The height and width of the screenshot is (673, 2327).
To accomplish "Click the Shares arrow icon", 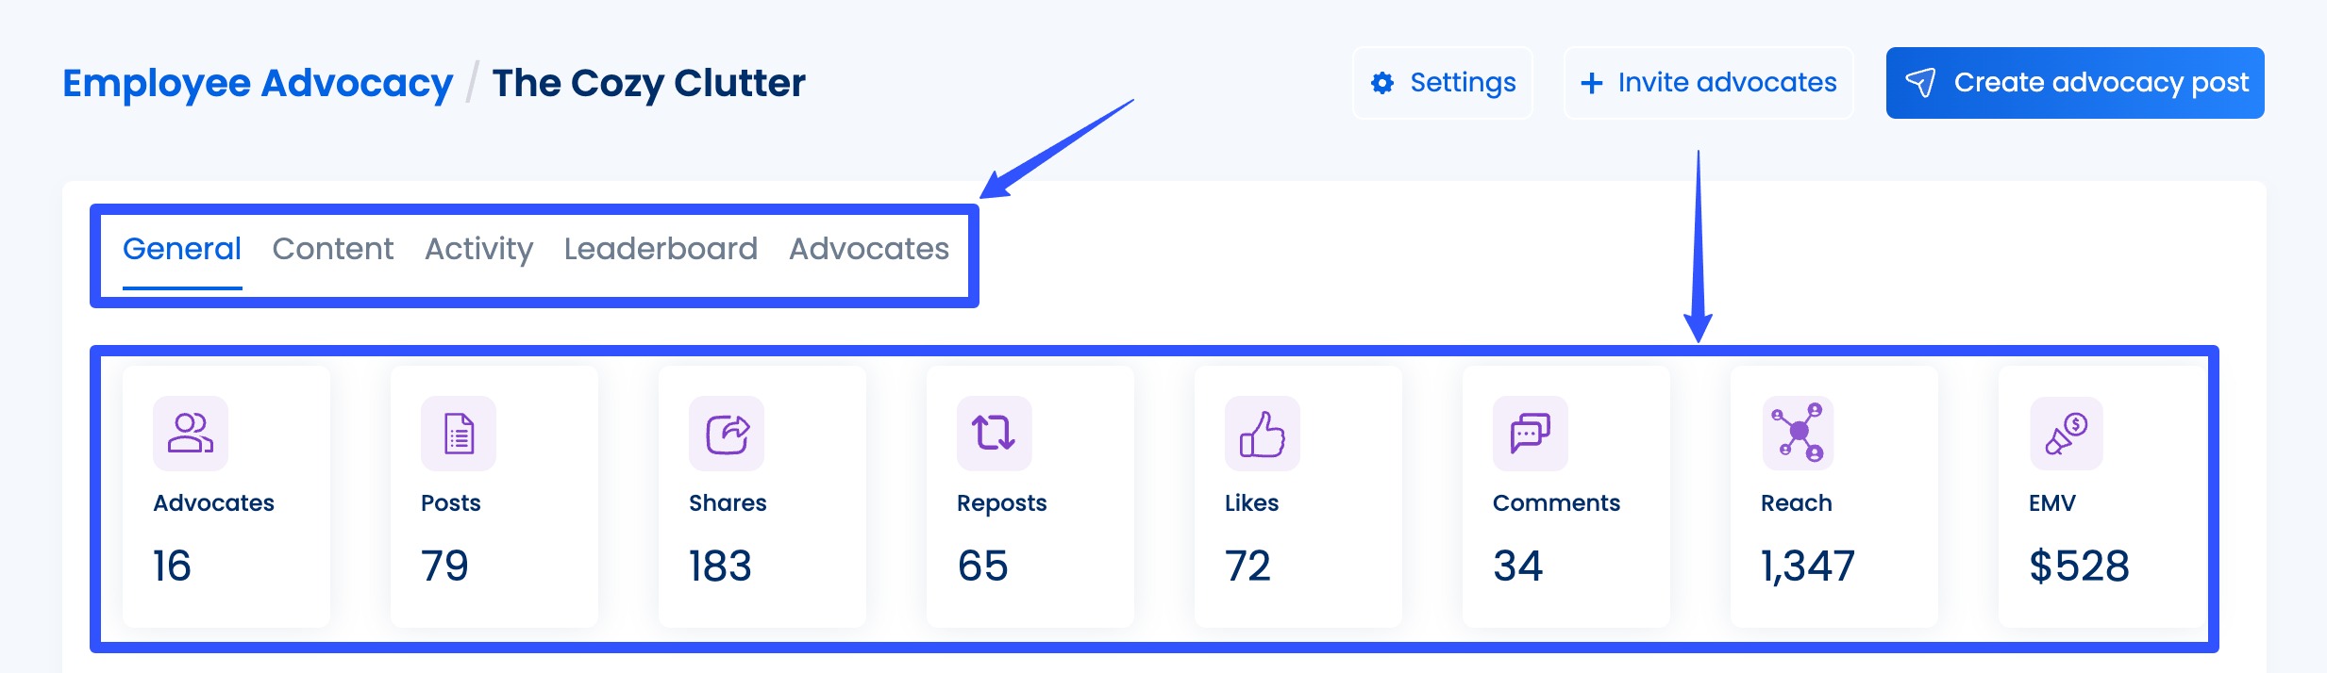I will click(x=727, y=434).
